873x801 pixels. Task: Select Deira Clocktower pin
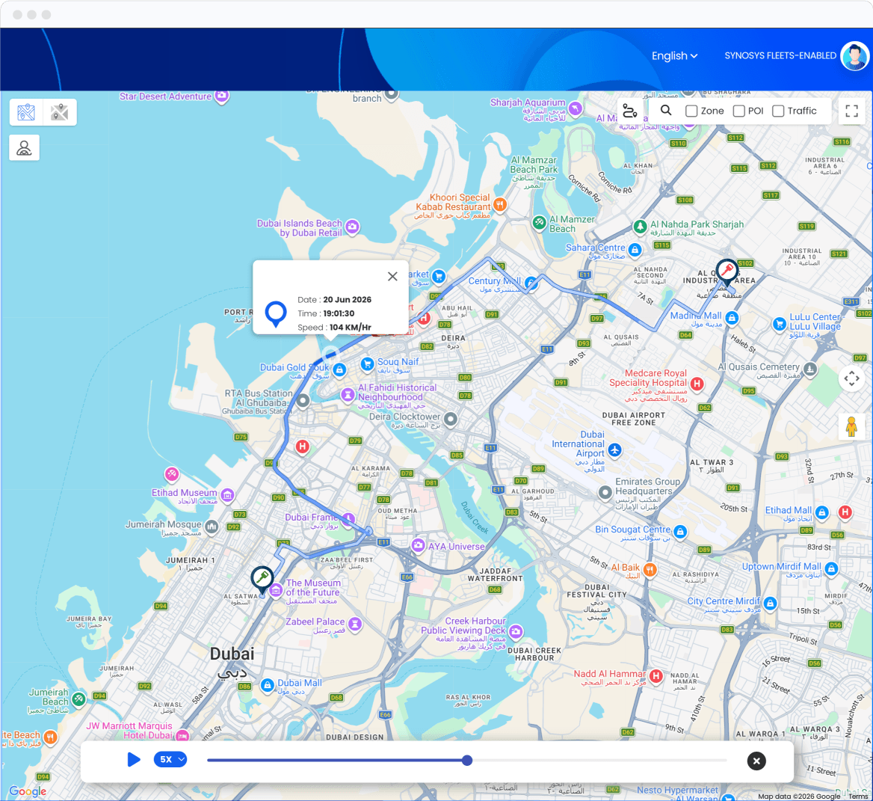451,418
